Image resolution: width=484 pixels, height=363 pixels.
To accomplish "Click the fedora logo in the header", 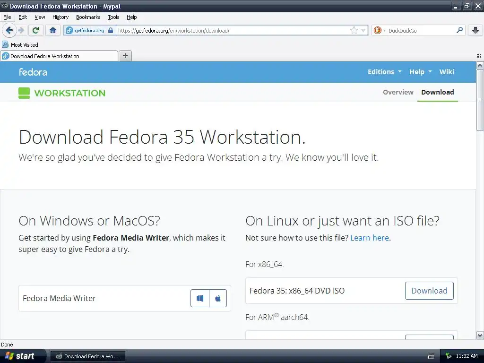I will click(33, 72).
